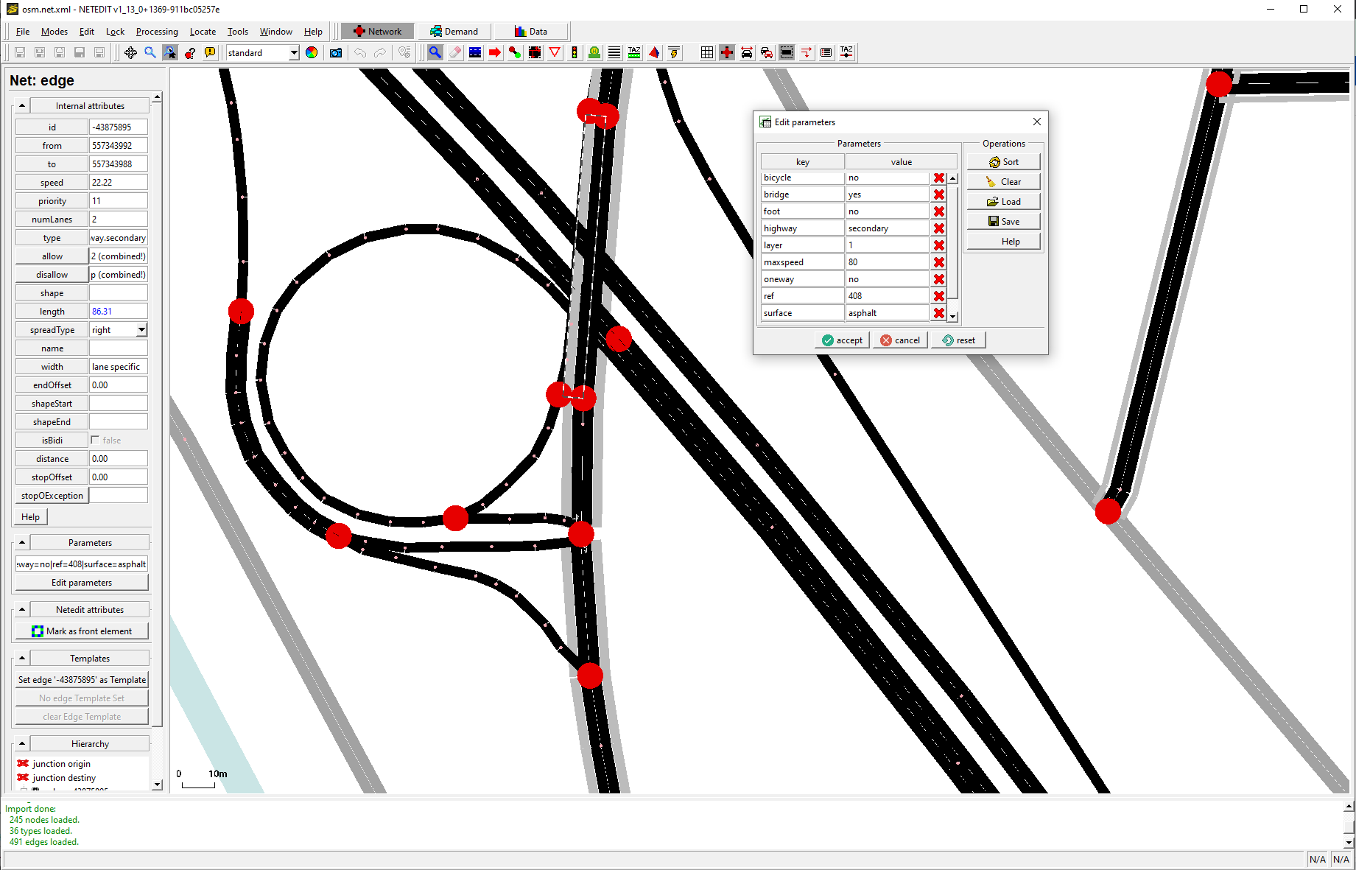
Task: Toggle the TAZ view option on the right
Action: coord(846,52)
